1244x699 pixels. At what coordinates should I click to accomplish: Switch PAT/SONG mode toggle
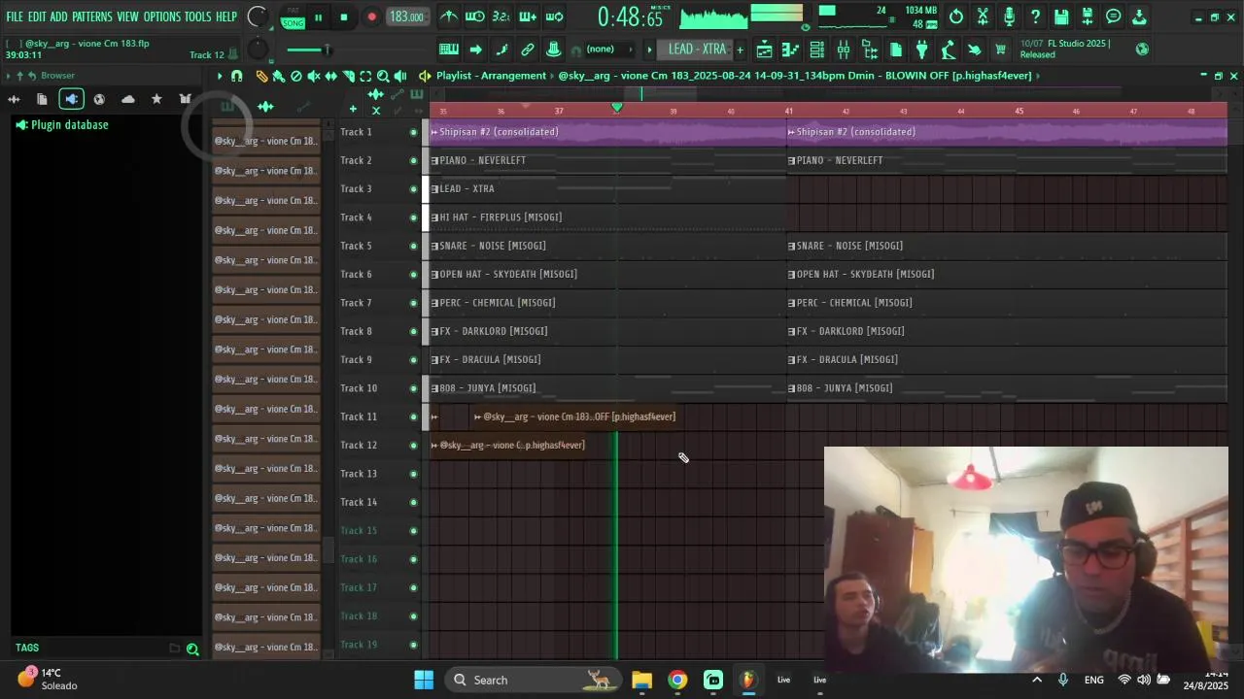click(x=294, y=17)
